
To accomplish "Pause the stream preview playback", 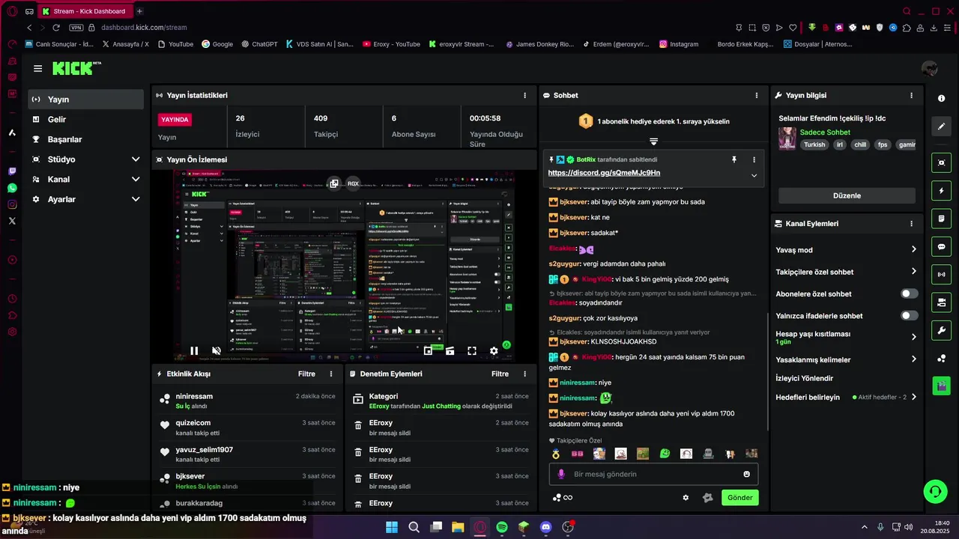I will tap(194, 350).
